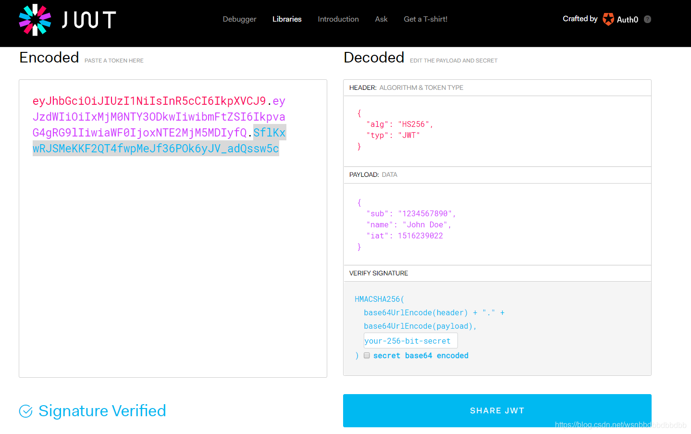Screen dimensions: 691x434
Task: Click the Encoded heading
Action: click(49, 57)
